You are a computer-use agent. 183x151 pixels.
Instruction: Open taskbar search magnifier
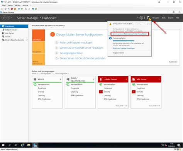10,145
